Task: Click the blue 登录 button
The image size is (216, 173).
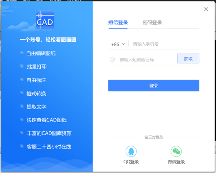Action: coord(154,86)
